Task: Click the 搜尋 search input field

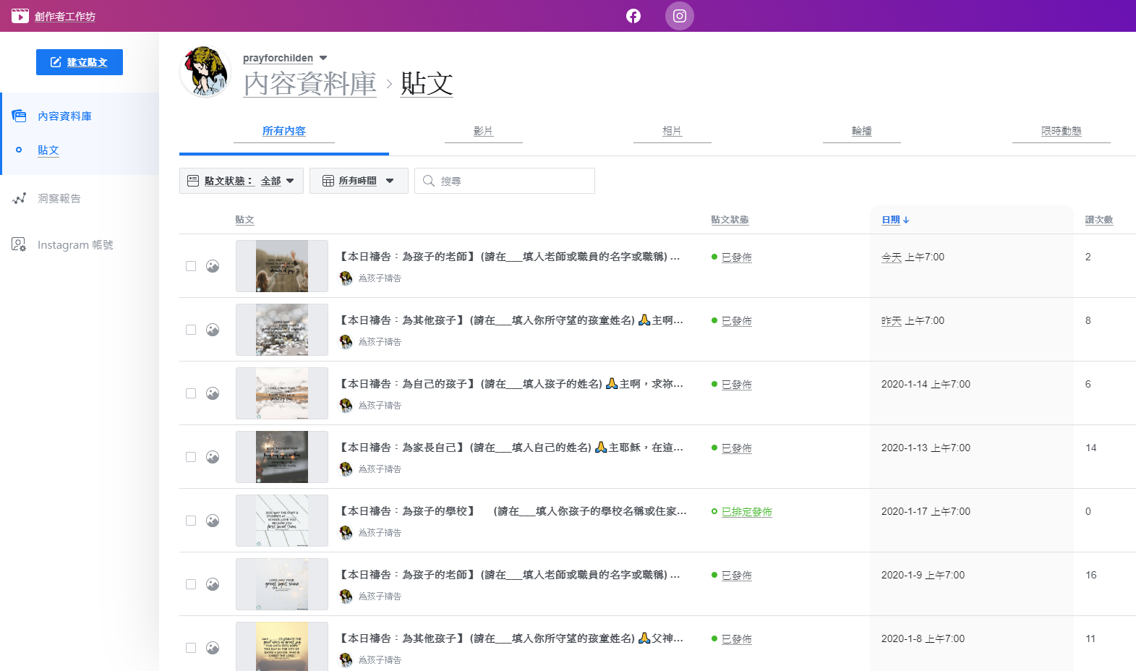Action: [513, 181]
